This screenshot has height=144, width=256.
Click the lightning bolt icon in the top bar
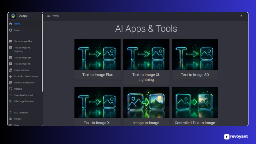[241, 16]
